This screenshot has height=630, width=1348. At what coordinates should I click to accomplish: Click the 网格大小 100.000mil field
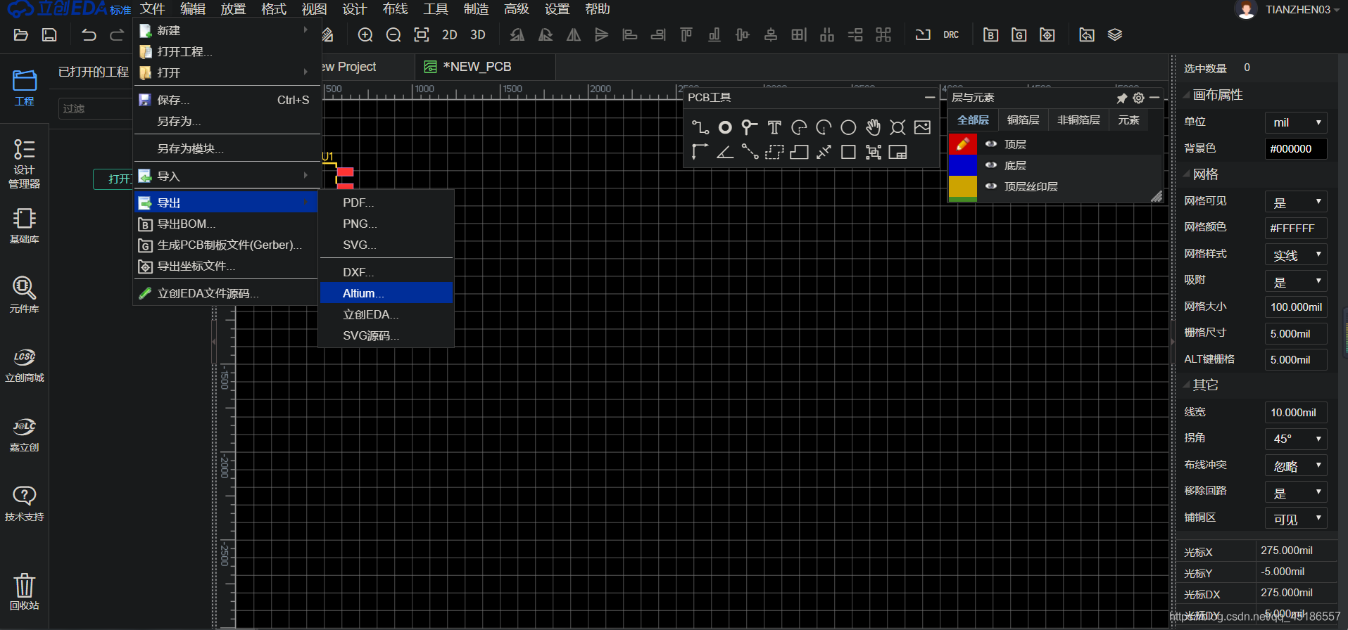1296,307
